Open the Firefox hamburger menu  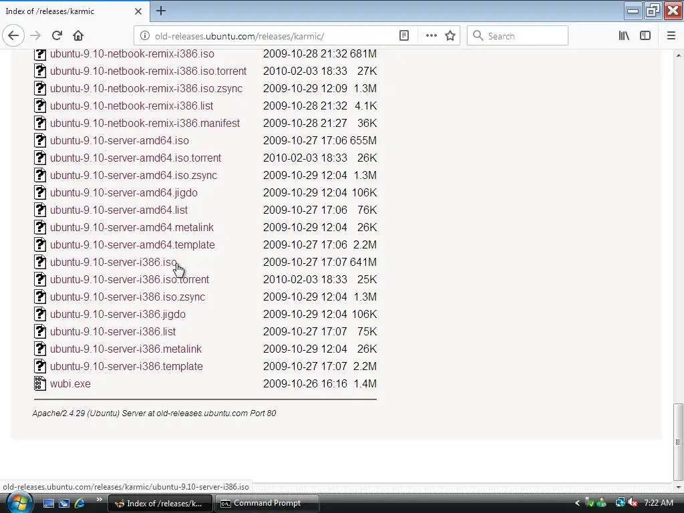tap(671, 36)
